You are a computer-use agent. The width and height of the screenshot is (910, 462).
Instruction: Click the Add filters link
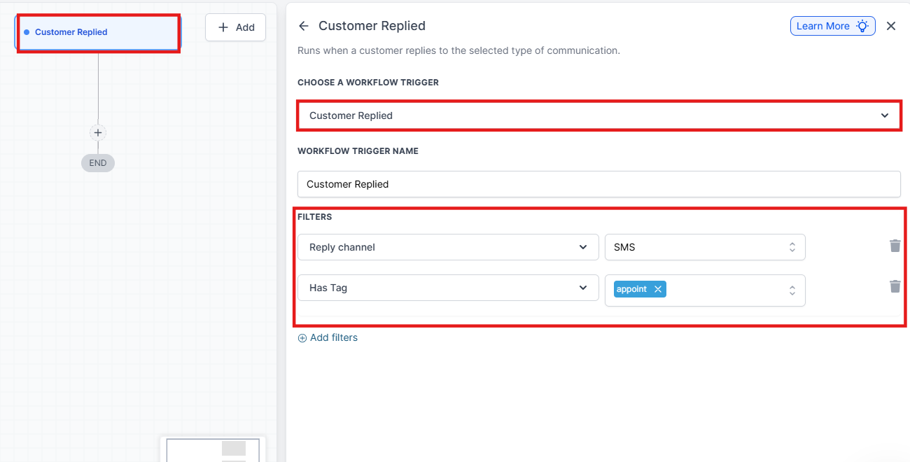tap(328, 337)
